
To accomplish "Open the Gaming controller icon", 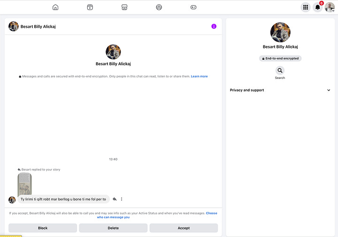I will click(x=193, y=8).
